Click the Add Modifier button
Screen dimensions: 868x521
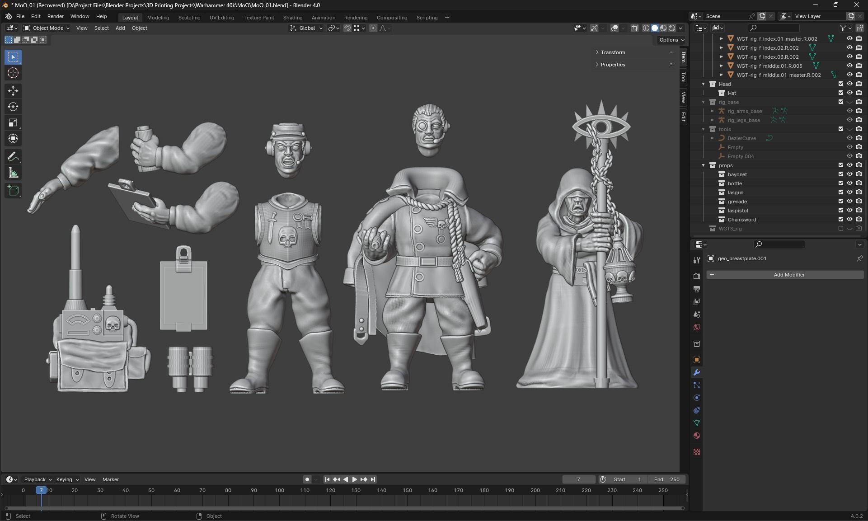pos(785,275)
